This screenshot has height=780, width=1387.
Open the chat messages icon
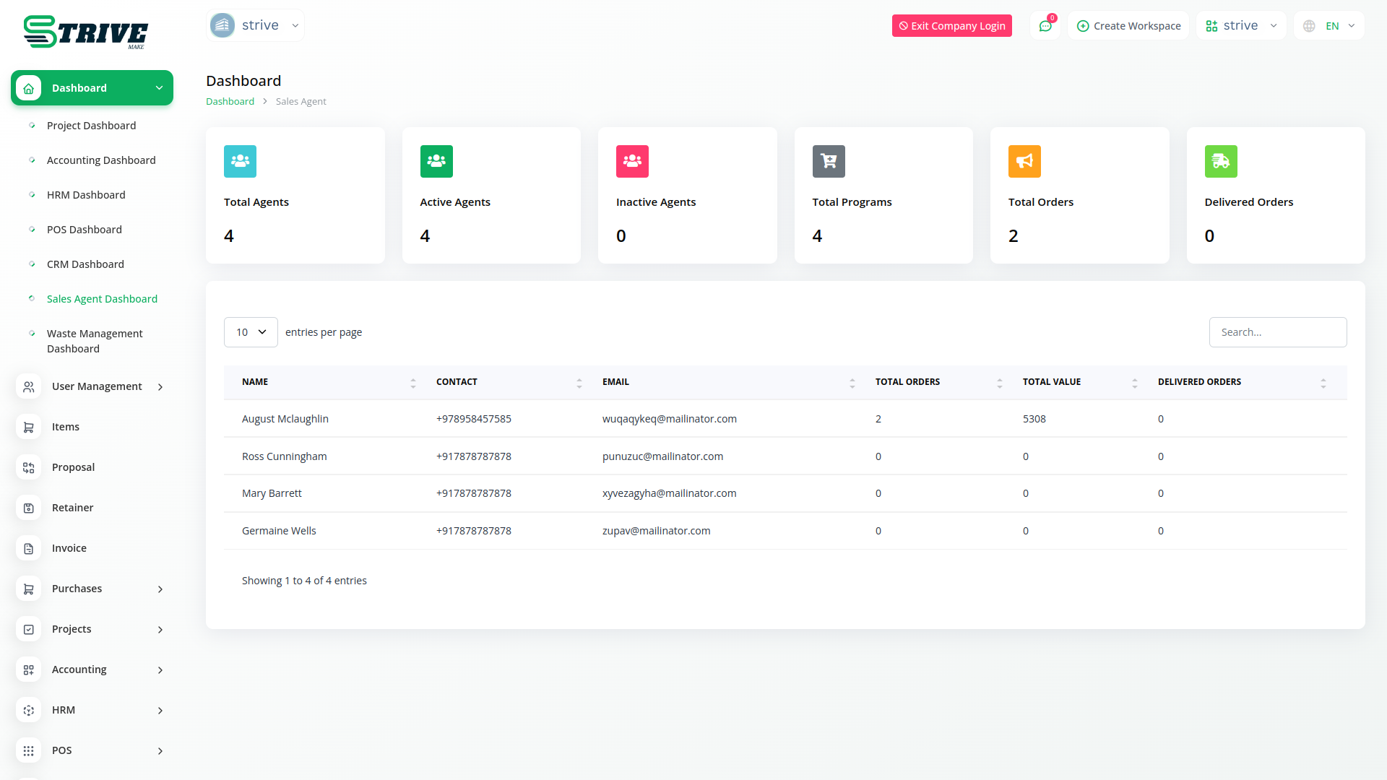coord(1045,26)
